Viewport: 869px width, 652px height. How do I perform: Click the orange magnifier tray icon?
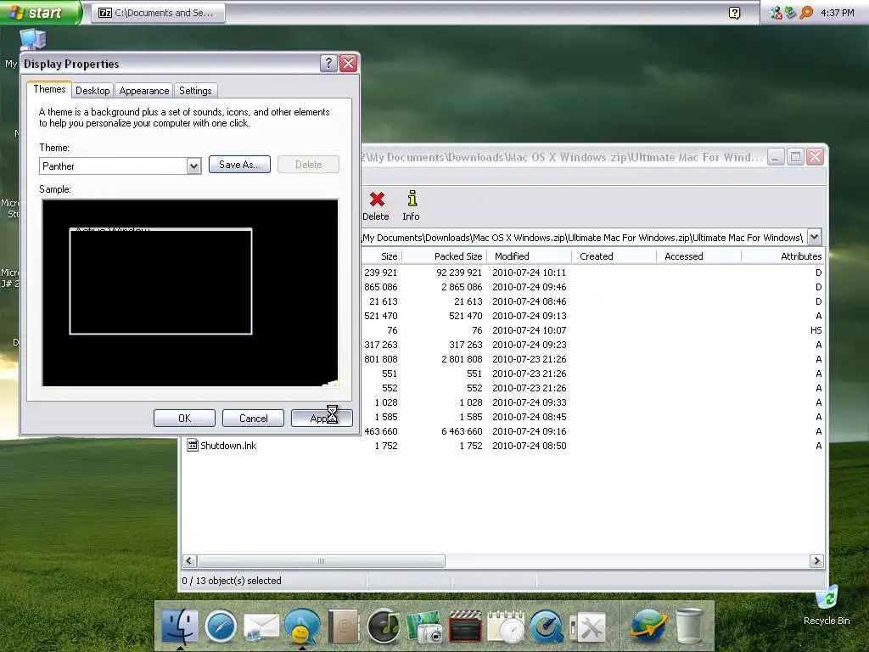(x=806, y=12)
